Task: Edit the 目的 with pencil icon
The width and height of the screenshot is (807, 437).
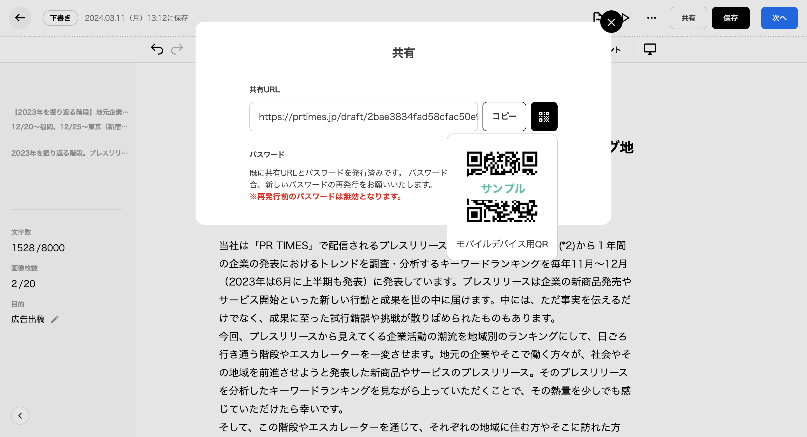Action: tap(55, 319)
